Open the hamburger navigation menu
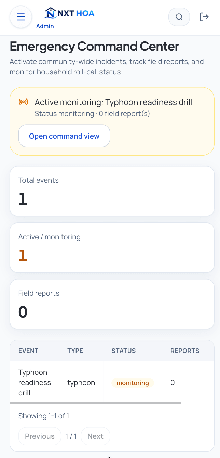The width and height of the screenshot is (220, 458). click(21, 17)
